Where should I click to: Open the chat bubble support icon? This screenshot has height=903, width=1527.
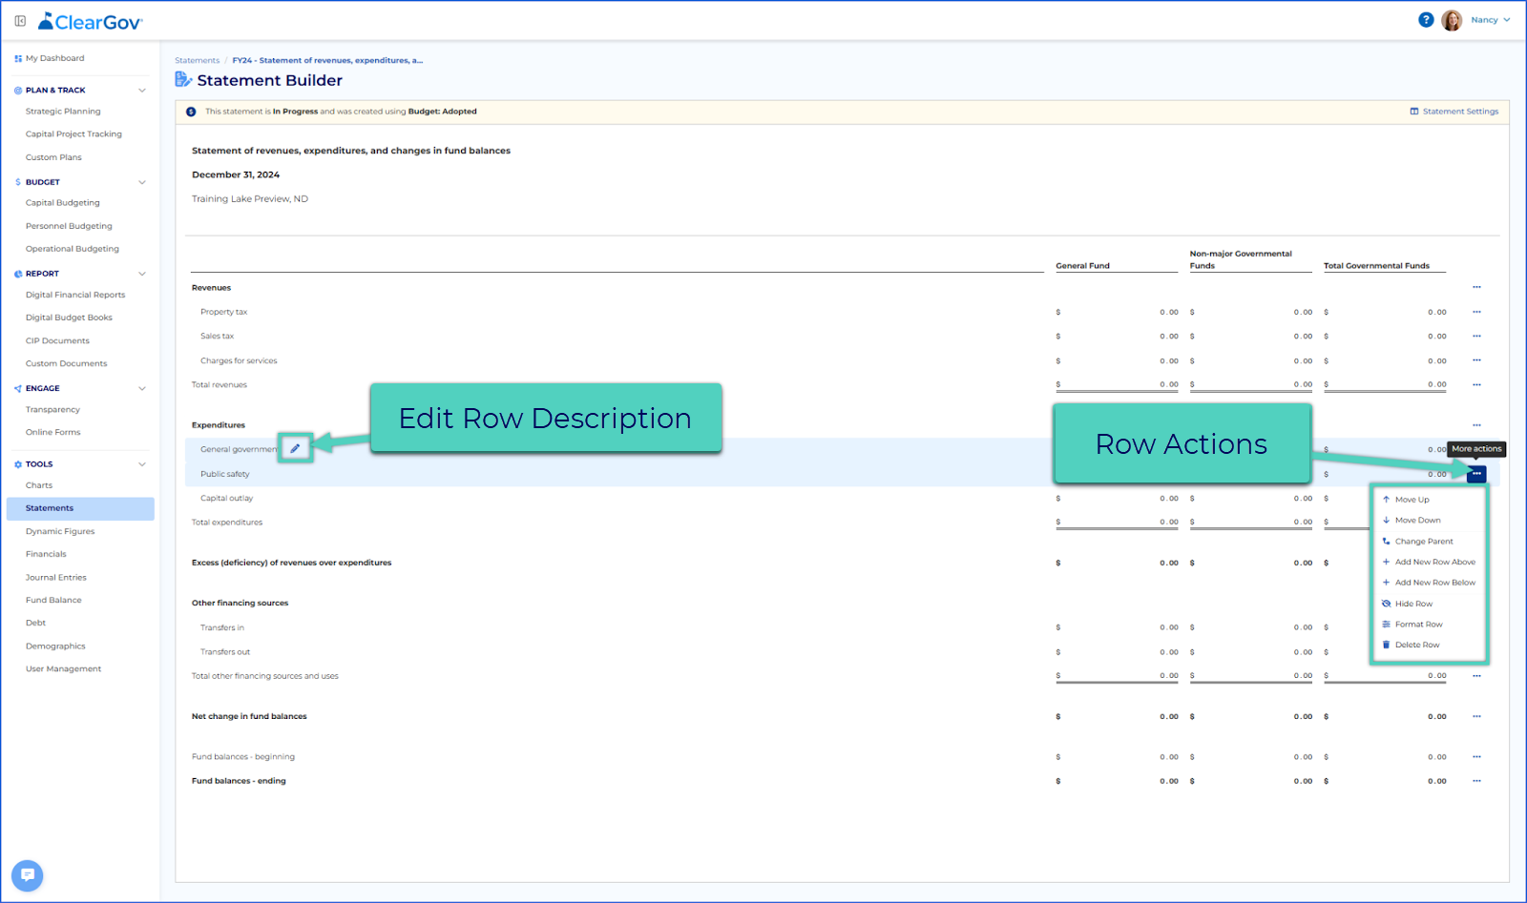[27, 875]
